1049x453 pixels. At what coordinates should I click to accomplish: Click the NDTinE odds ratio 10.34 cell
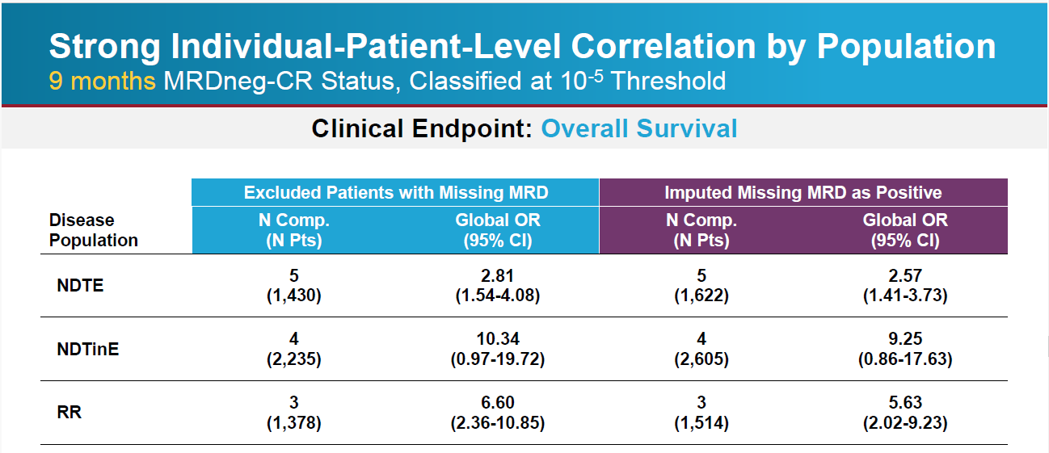pos(497,349)
